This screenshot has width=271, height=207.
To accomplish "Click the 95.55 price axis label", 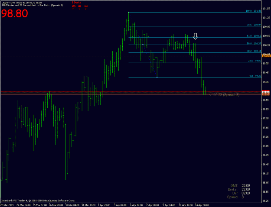I will pos(266,192).
